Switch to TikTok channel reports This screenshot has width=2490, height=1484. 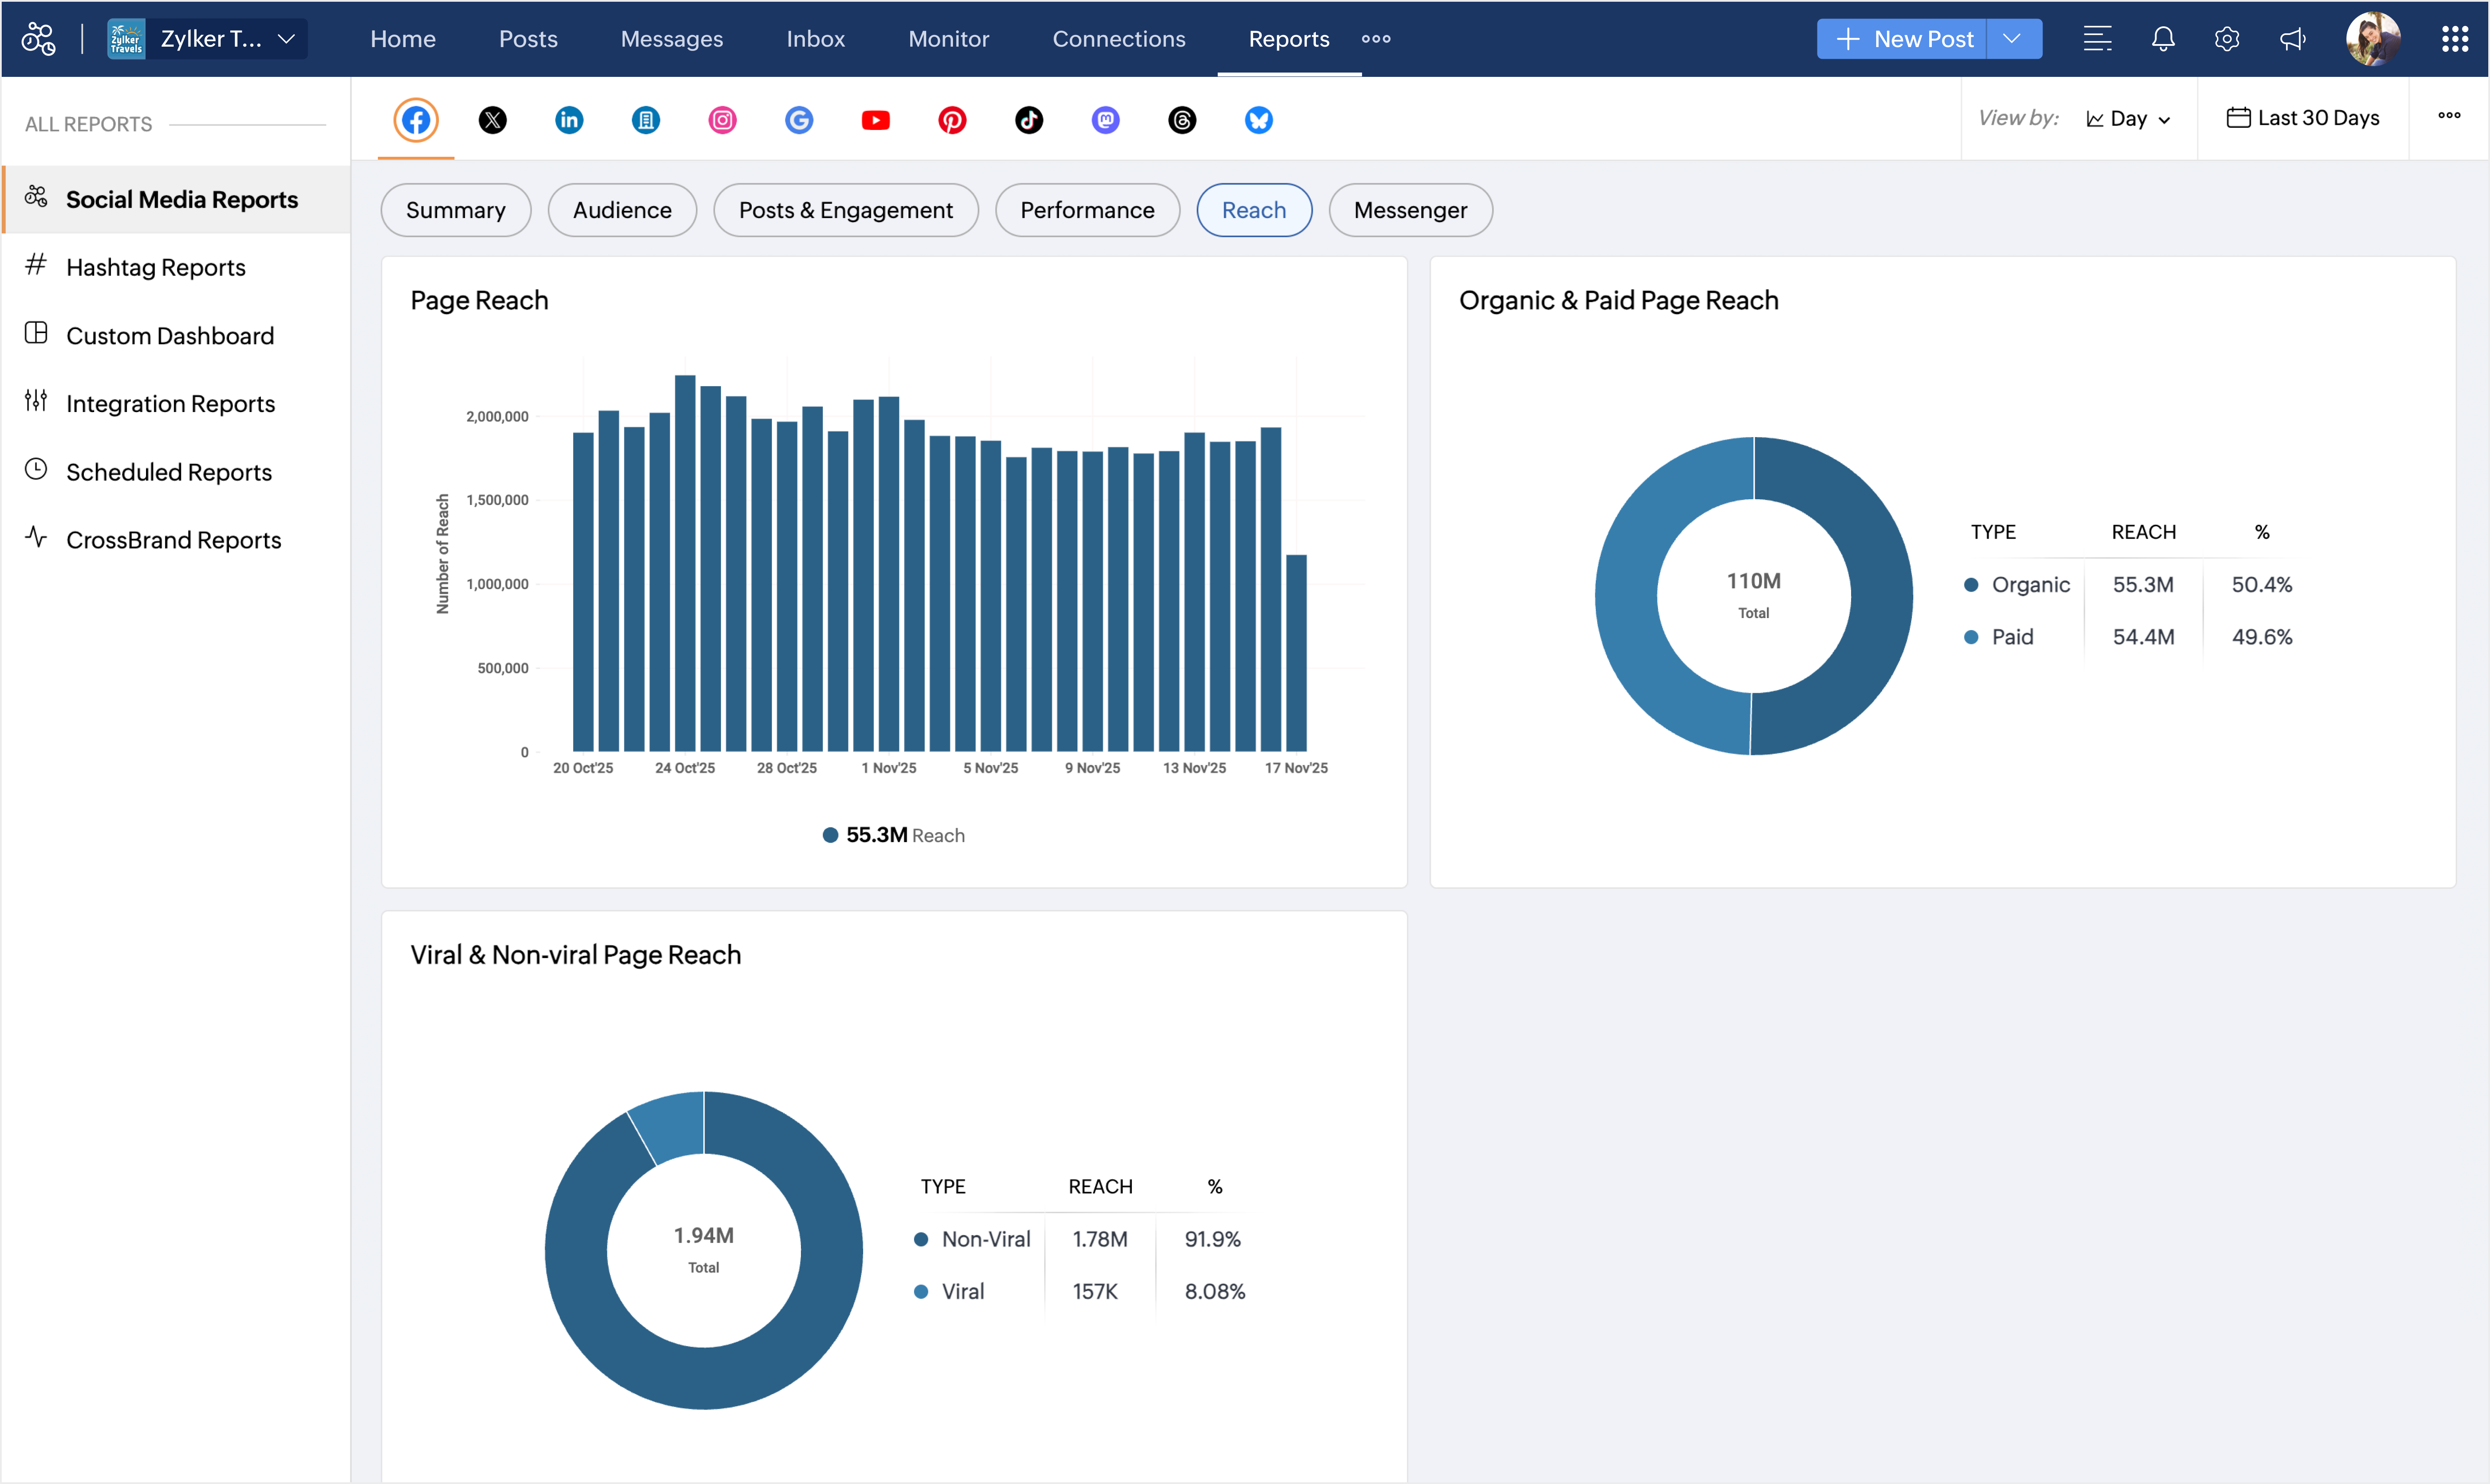coord(1029,120)
